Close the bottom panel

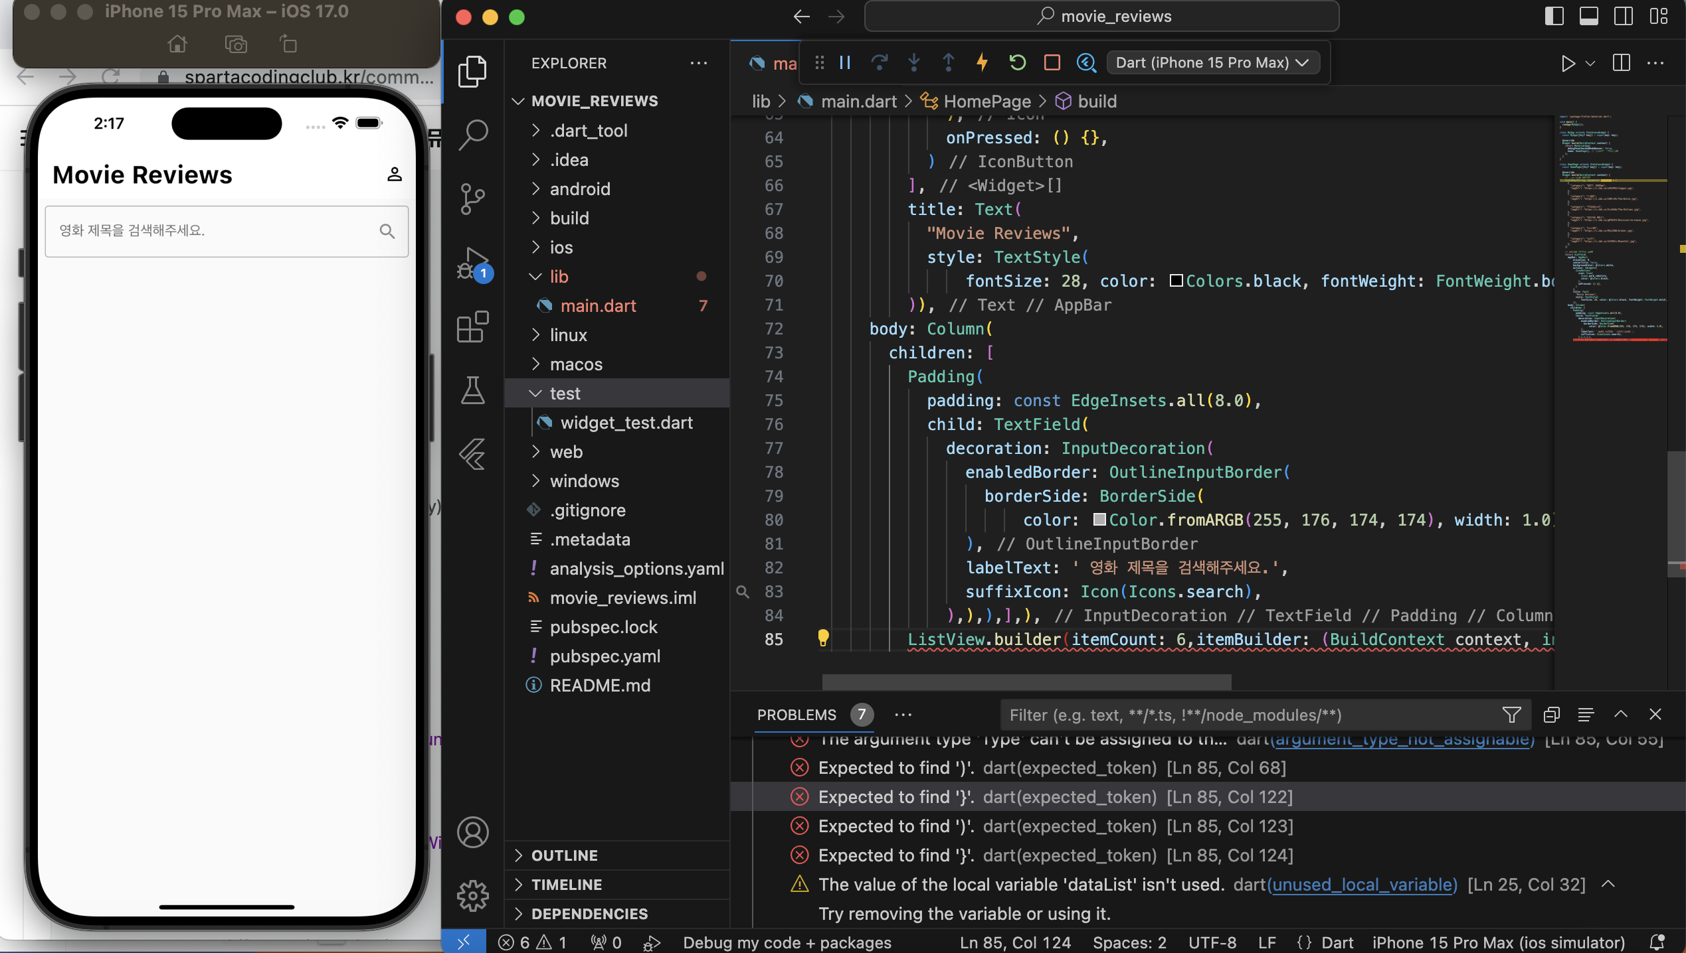coord(1655,714)
